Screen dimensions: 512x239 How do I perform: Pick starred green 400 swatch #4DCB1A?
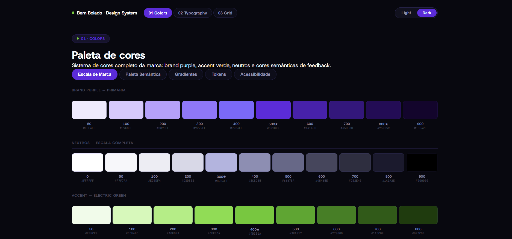coord(255,215)
